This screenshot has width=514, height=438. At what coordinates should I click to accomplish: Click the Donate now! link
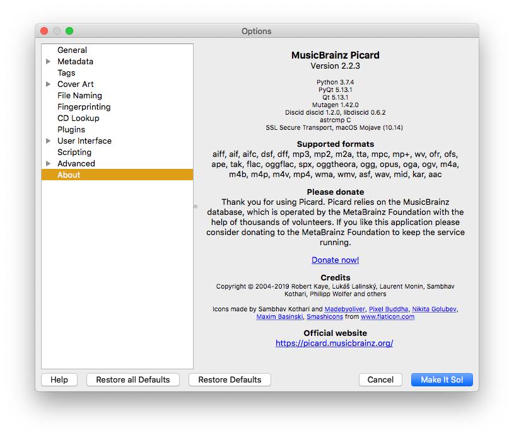(x=335, y=260)
